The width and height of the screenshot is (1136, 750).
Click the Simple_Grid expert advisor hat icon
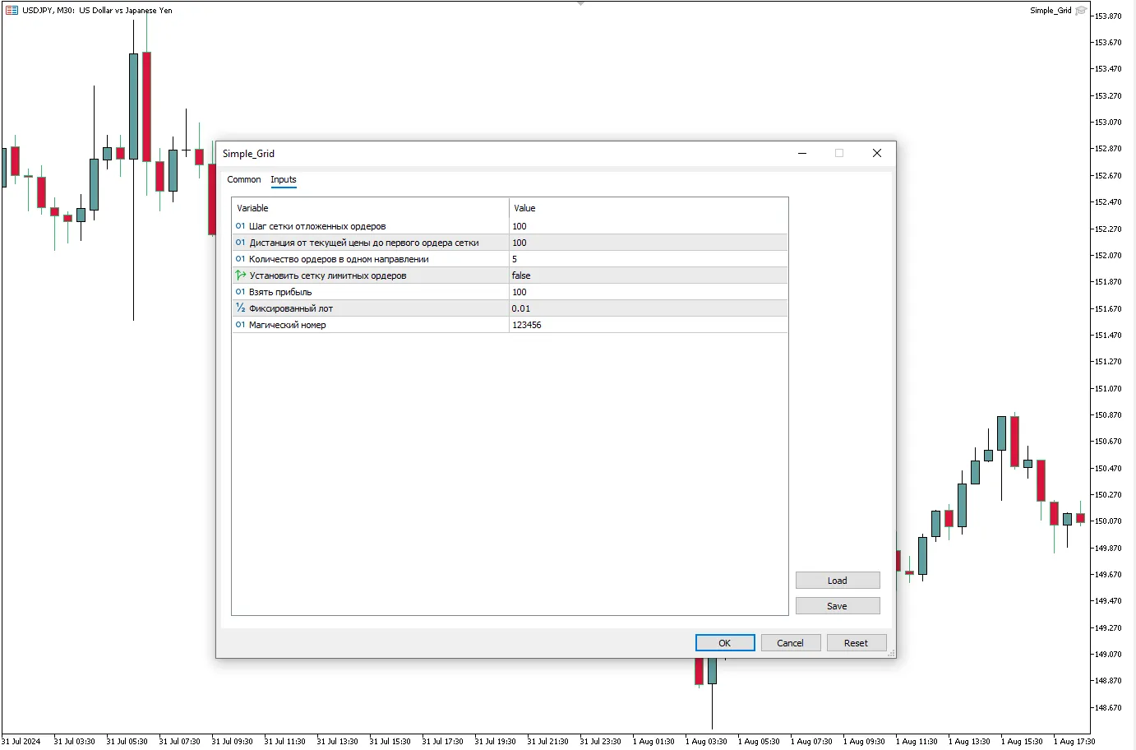pyautogui.click(x=1081, y=11)
